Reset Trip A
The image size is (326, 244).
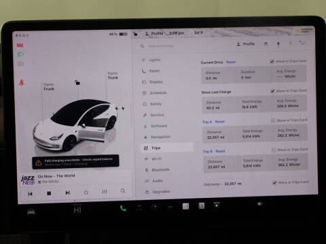click(219, 122)
